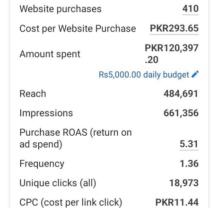
Task: Click the CPC value PKR11.44
Action: (177, 202)
